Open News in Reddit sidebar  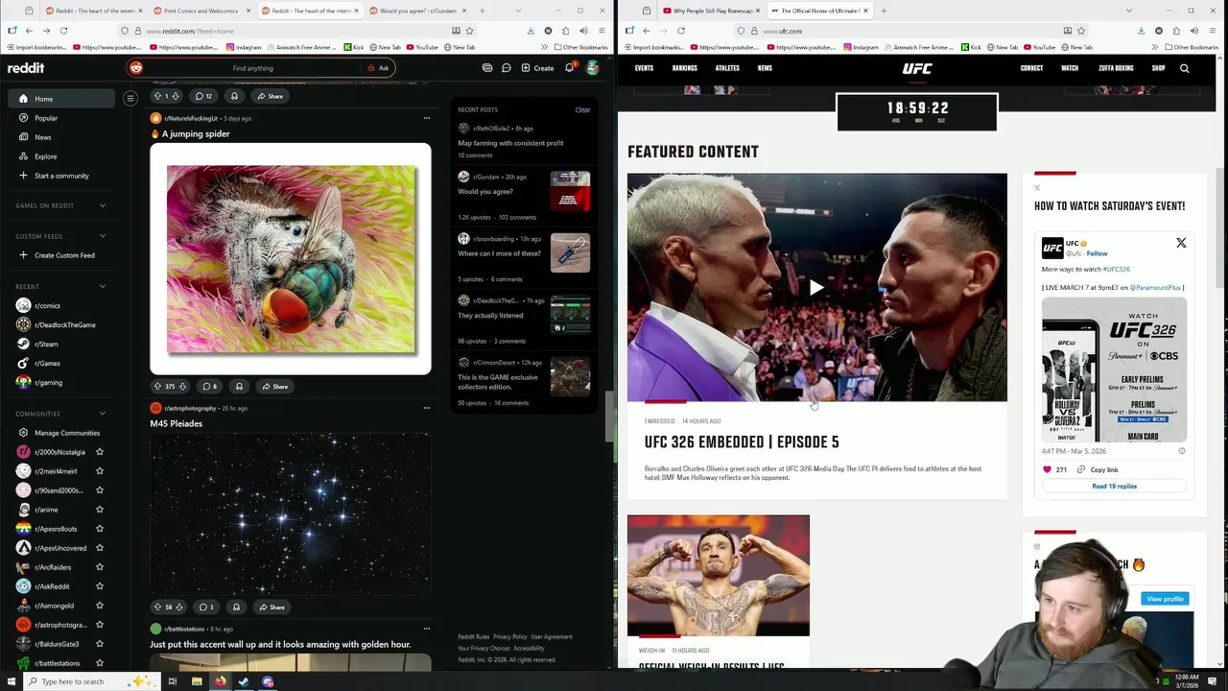61,137
